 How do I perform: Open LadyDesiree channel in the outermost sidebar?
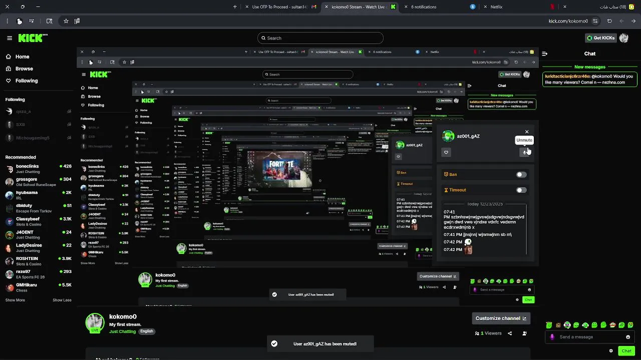39,248
